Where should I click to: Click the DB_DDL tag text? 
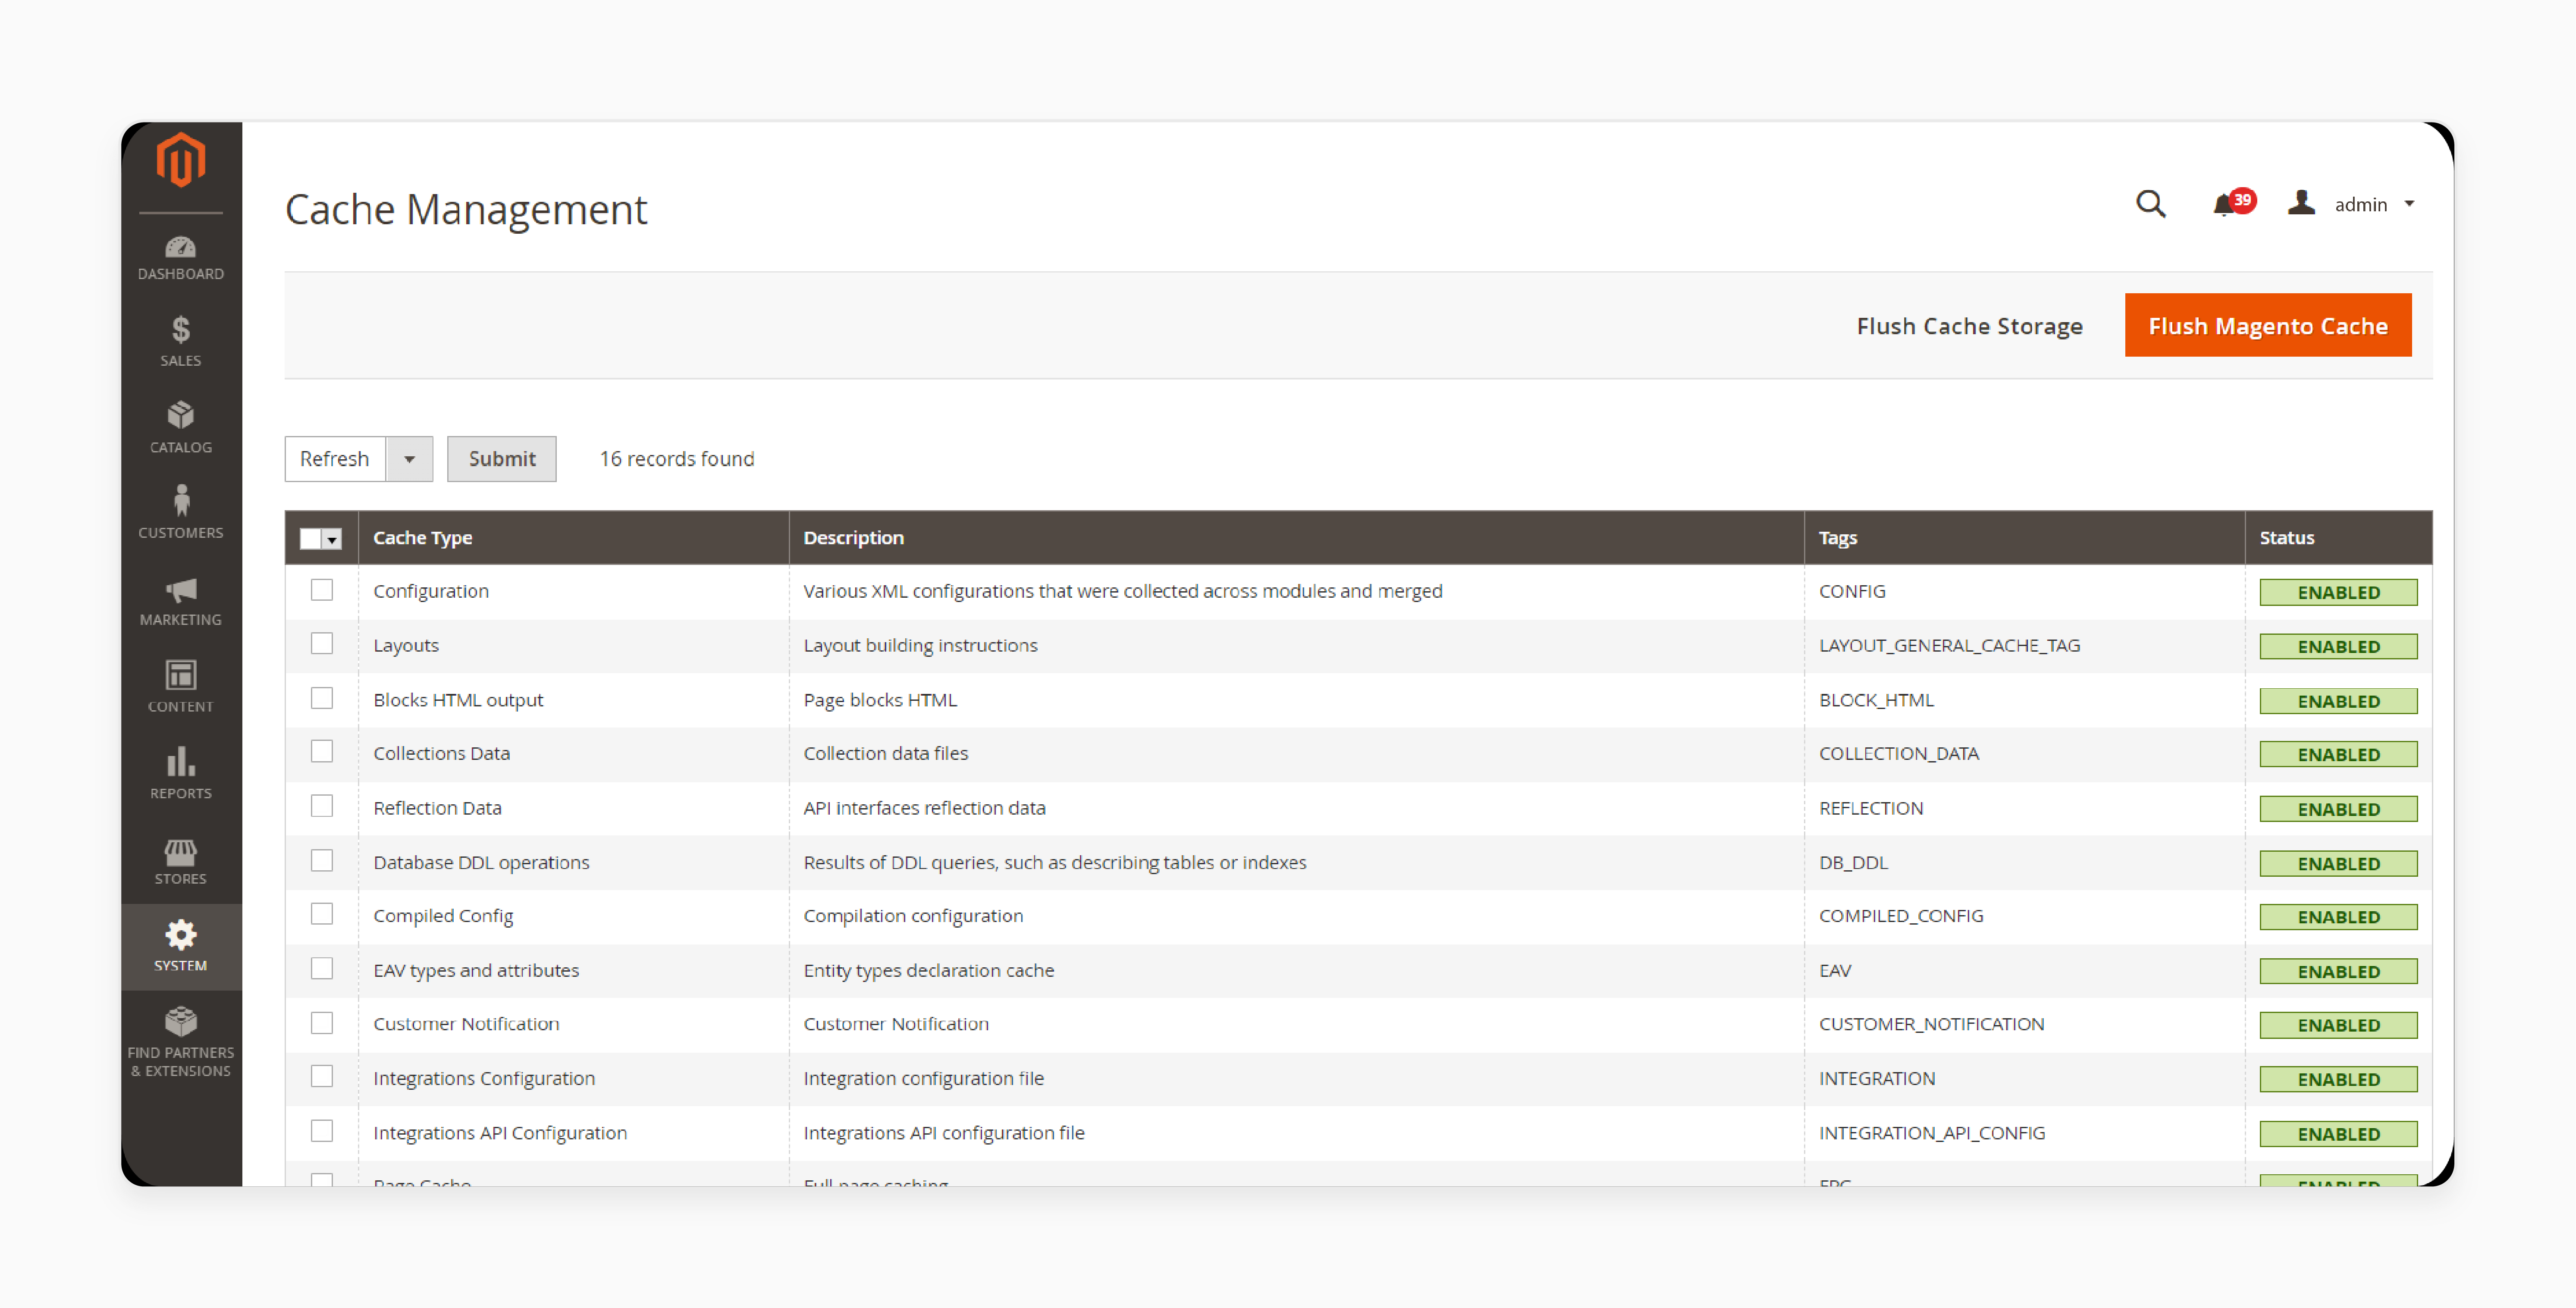(x=1853, y=863)
